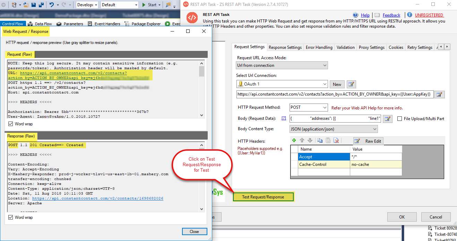Screen dimensions: 457x241
Task: Click the Data Flow tab icon
Action: click(x=31, y=24)
